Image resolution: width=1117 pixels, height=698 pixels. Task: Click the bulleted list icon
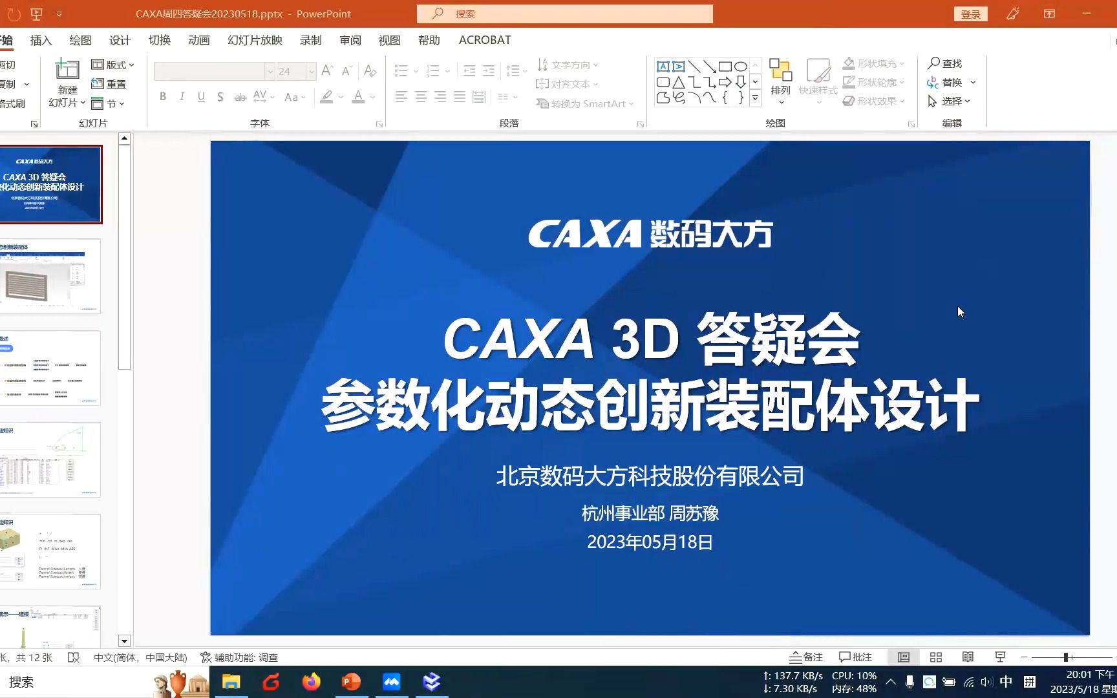tap(401, 70)
